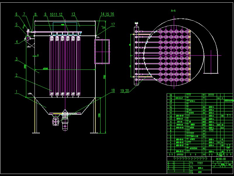Select the A-A section view title

173,11
